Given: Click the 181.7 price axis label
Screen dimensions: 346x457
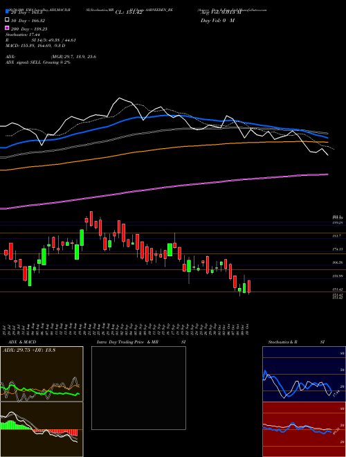Looking at the screenshot, I should 336,236.
